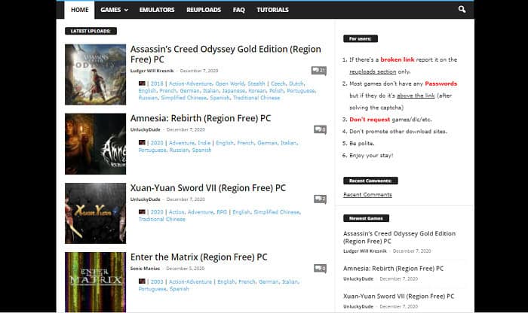Open the Emulators menu item

click(157, 10)
